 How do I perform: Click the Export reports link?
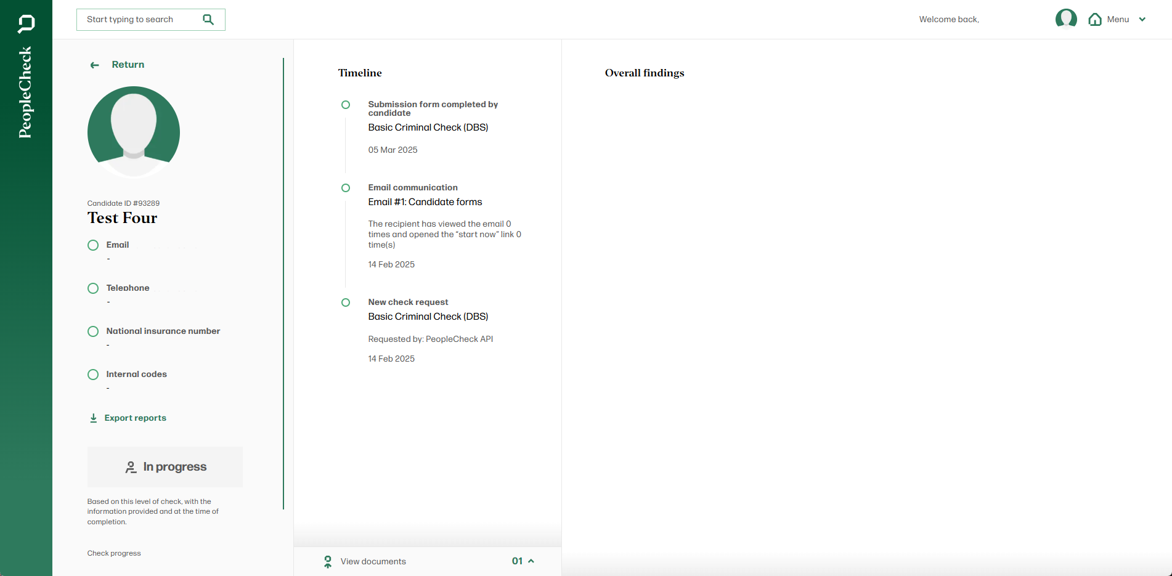click(135, 418)
